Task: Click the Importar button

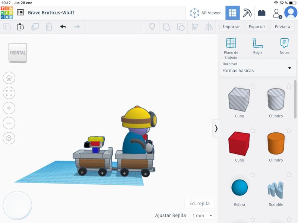Action: pyautogui.click(x=231, y=27)
